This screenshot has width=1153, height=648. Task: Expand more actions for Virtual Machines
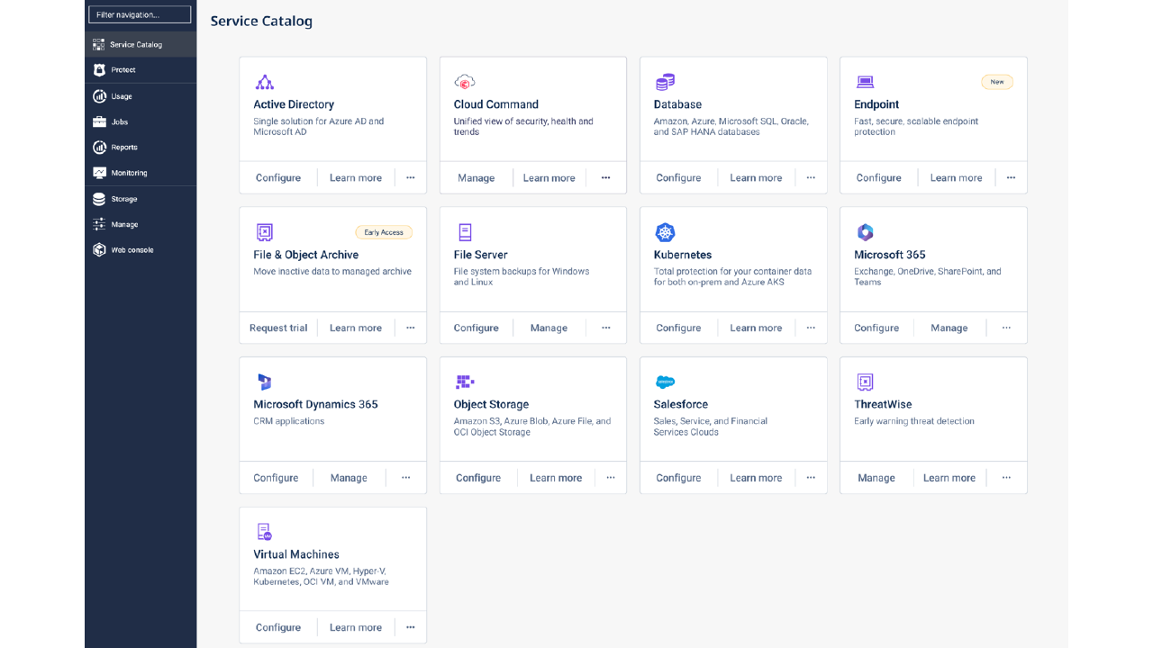(x=410, y=627)
